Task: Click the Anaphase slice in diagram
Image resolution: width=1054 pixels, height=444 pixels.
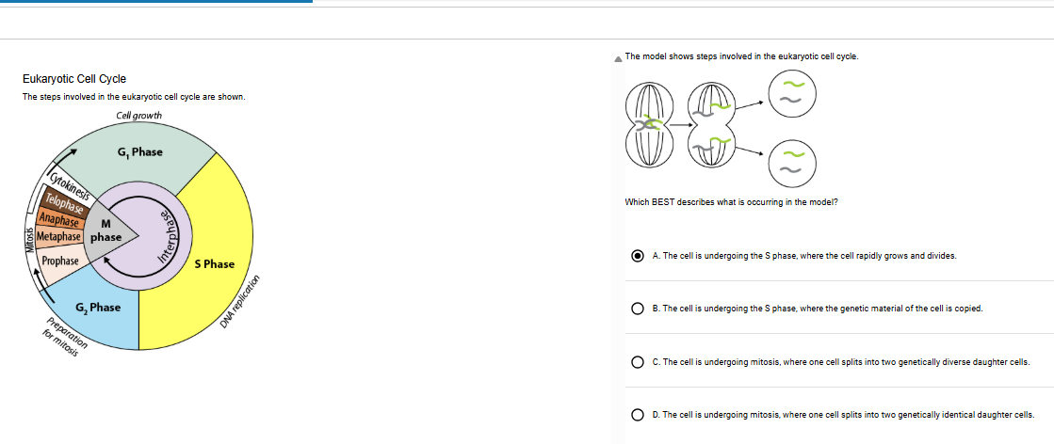Action: point(59,220)
